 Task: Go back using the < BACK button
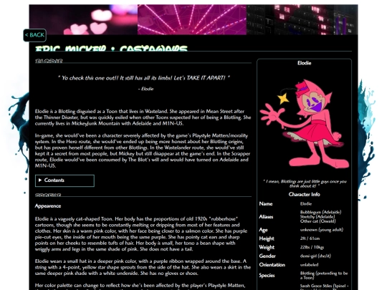click(35, 35)
